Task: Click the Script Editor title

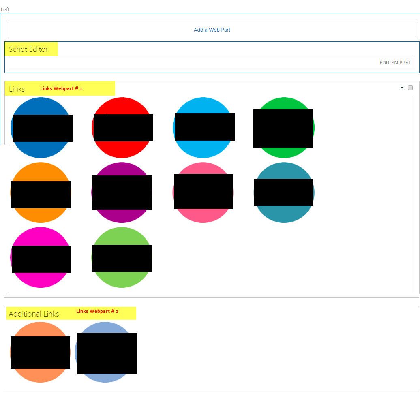Action: [x=28, y=49]
